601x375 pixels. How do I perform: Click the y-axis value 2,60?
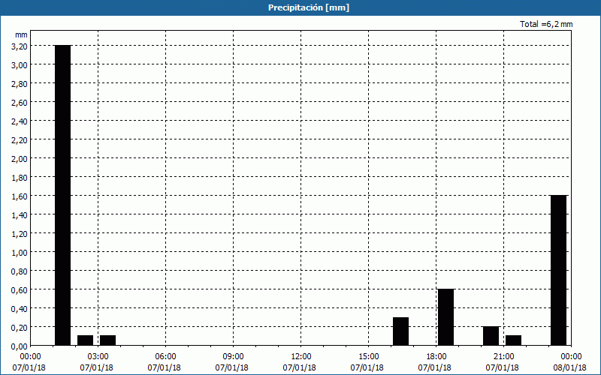pos(20,102)
